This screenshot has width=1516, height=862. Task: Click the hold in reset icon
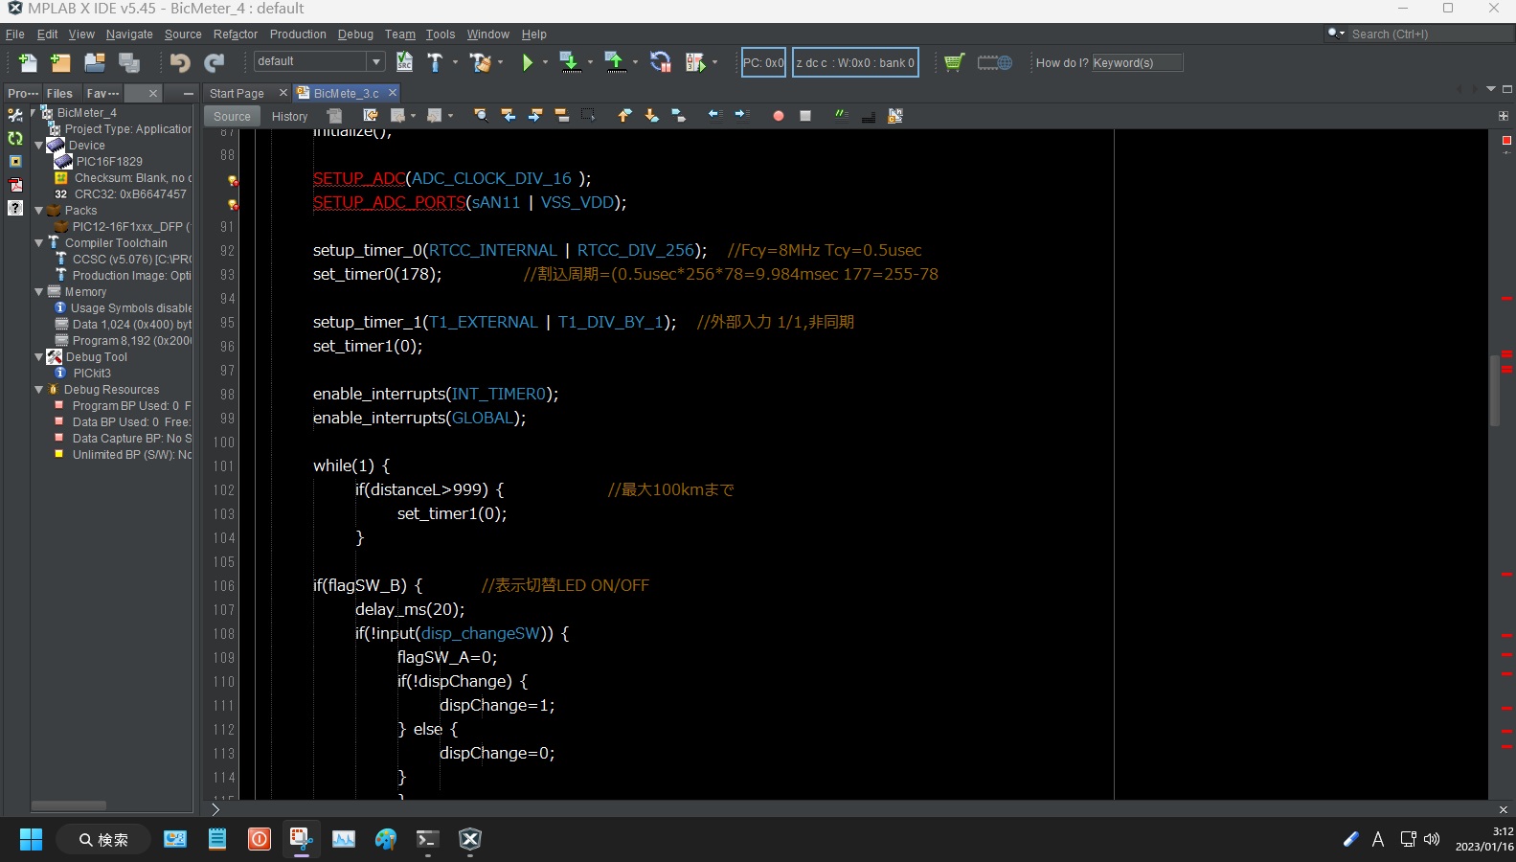coord(661,62)
